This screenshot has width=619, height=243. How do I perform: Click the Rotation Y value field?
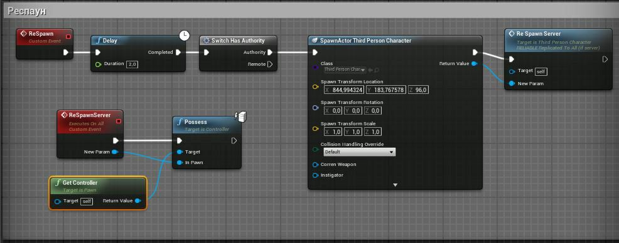[x=352, y=111]
